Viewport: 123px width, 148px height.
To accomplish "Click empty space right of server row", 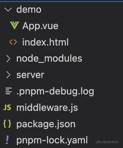I will click(x=83, y=75).
